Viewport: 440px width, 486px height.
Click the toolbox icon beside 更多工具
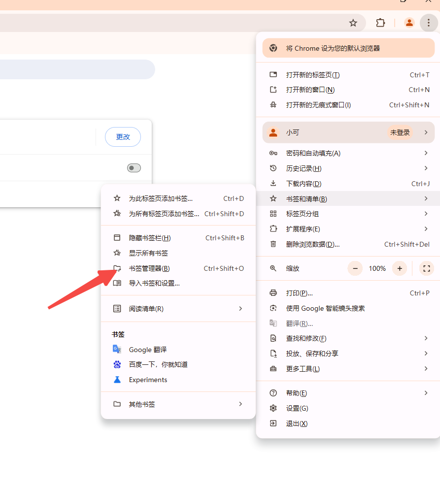point(273,368)
